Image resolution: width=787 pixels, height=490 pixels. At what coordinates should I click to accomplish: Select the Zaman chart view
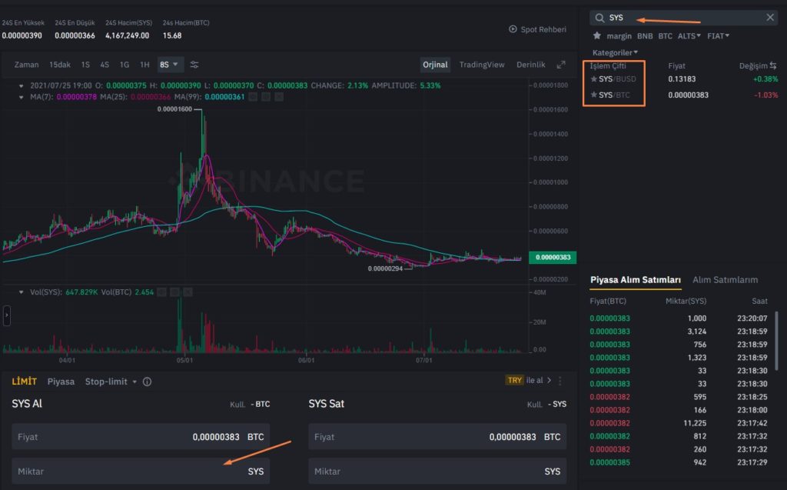click(27, 65)
